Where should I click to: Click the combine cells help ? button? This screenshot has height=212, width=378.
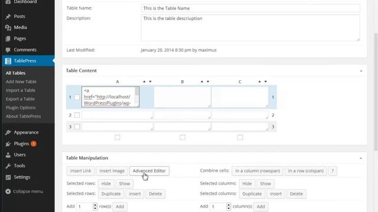[x=333, y=171]
